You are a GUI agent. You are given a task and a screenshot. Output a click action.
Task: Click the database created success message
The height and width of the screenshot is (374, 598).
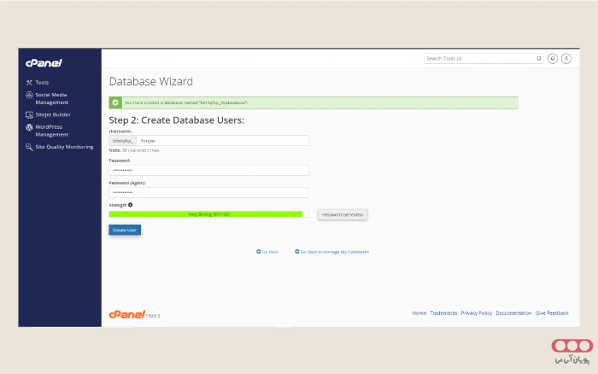coord(186,102)
